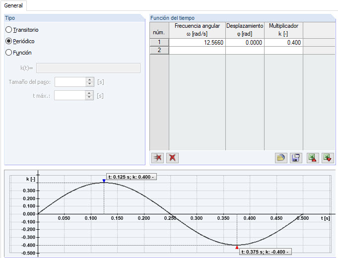The height and width of the screenshot is (258, 338).
Task: Click the t: 0.375 s; k: -0.400 label
Action: [x=265, y=252]
